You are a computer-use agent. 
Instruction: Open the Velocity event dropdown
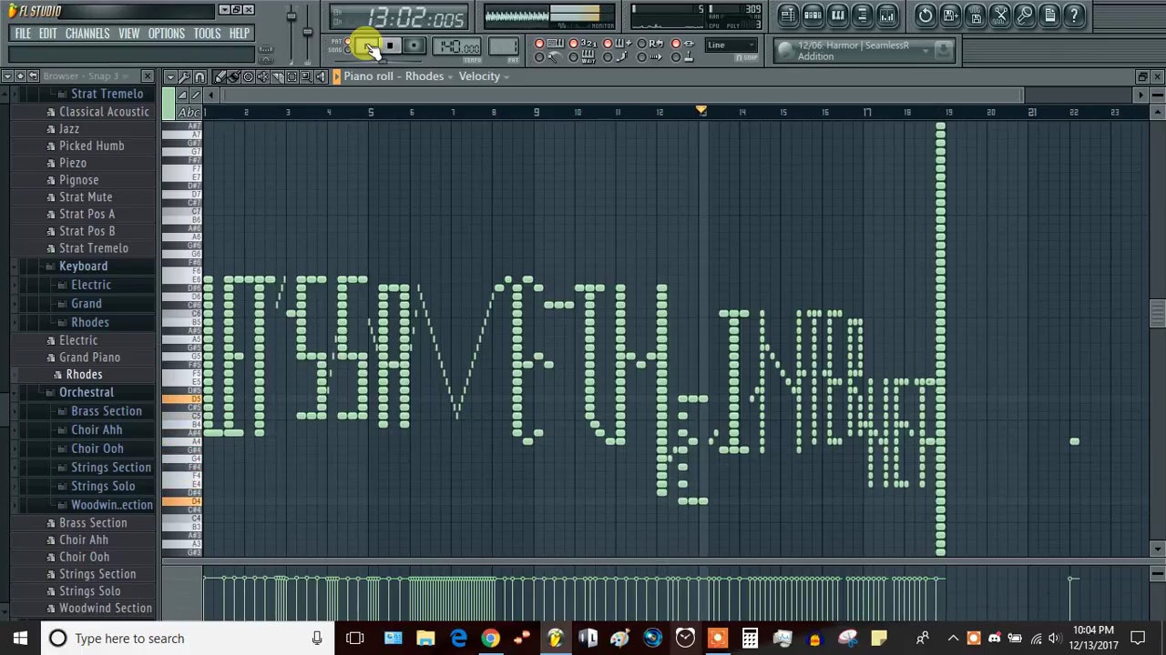(x=484, y=76)
